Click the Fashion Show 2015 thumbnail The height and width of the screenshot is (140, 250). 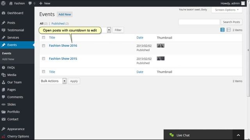tap(161, 59)
